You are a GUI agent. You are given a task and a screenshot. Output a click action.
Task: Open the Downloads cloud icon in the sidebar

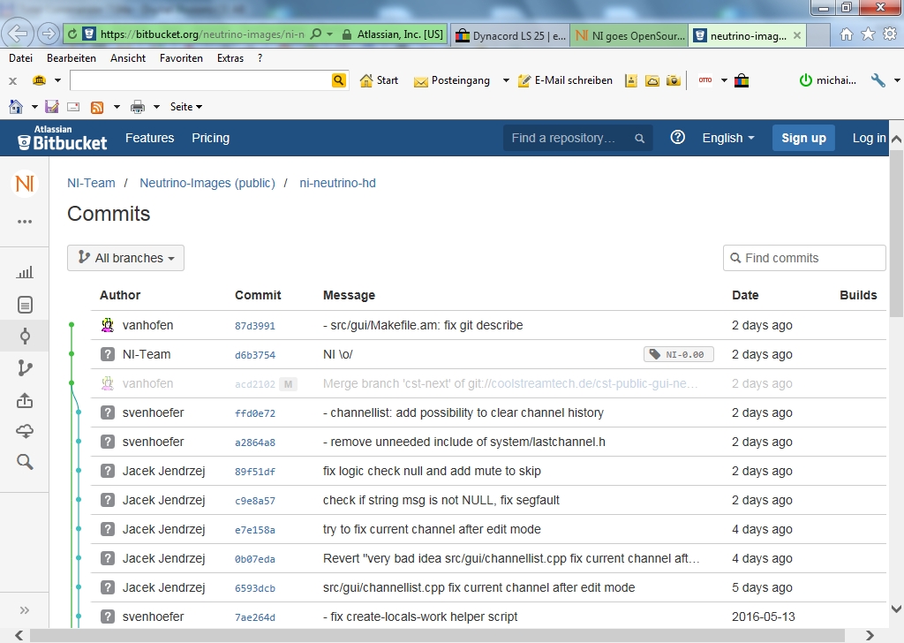click(x=25, y=431)
